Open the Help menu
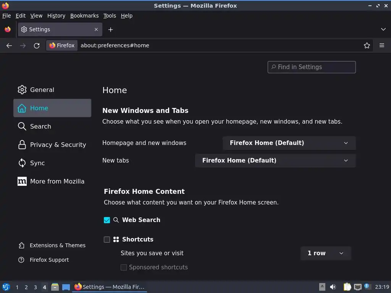Image resolution: width=391 pixels, height=293 pixels. (x=127, y=16)
